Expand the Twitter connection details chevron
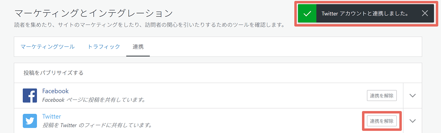 [413, 121]
